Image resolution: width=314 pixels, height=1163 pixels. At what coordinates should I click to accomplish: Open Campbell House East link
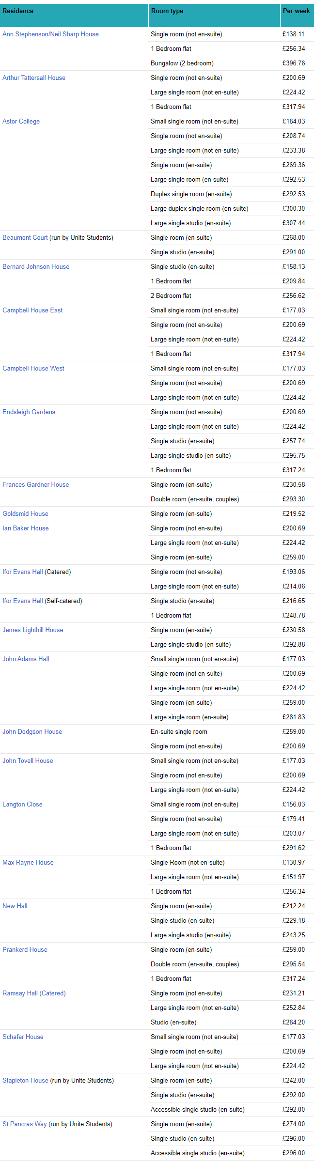tap(32, 310)
